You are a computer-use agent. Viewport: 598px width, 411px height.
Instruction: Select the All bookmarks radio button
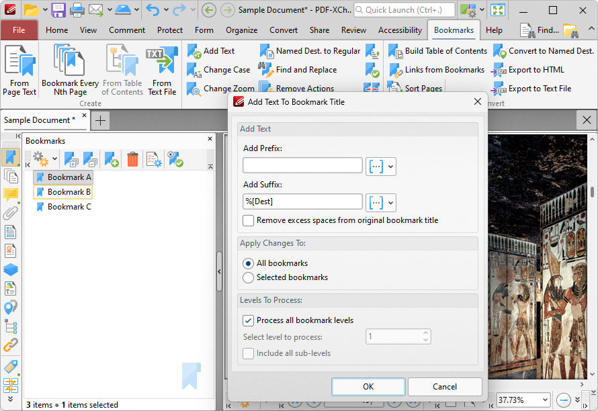point(249,263)
